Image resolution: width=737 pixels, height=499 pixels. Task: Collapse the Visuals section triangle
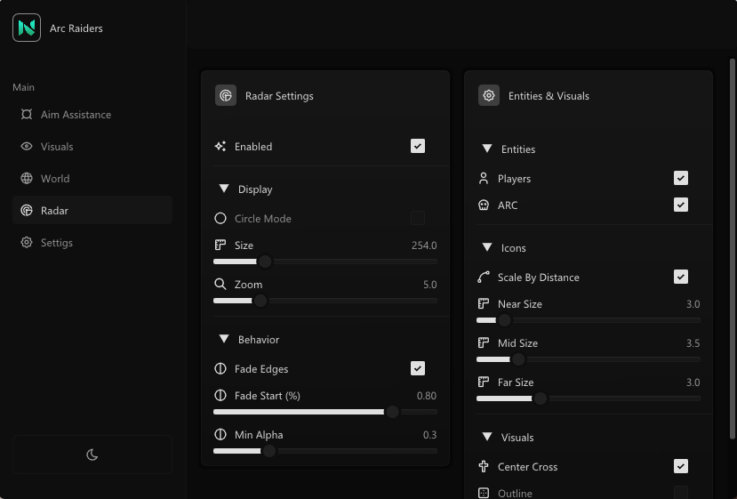(487, 437)
